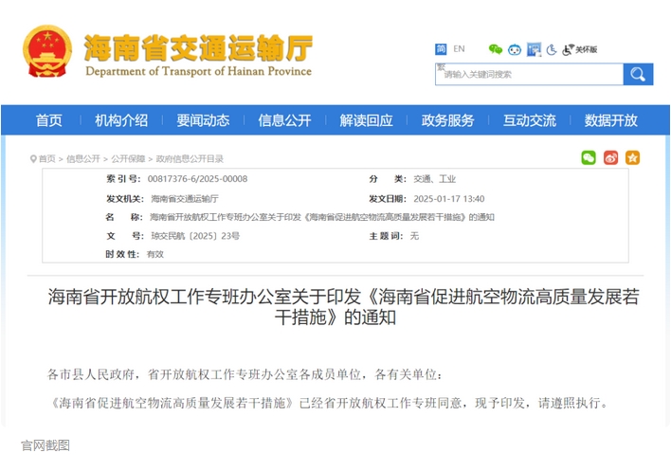The width and height of the screenshot is (671, 471).
Task: Click the keyword search input field
Action: coord(530,75)
